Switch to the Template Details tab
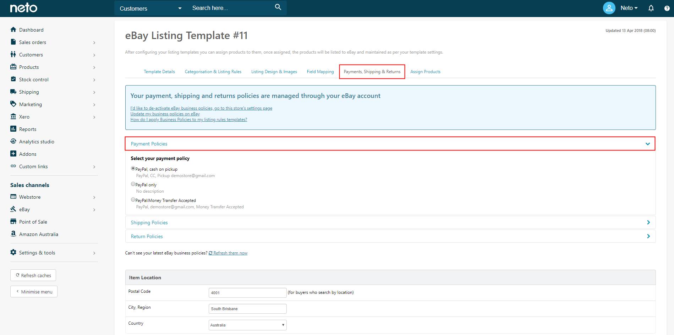Image resolution: width=674 pixels, height=335 pixels. (x=159, y=72)
